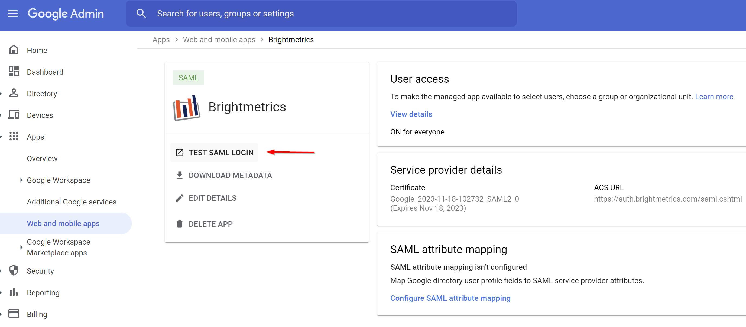Expand the Google Workspace tree item arrow

point(21,180)
